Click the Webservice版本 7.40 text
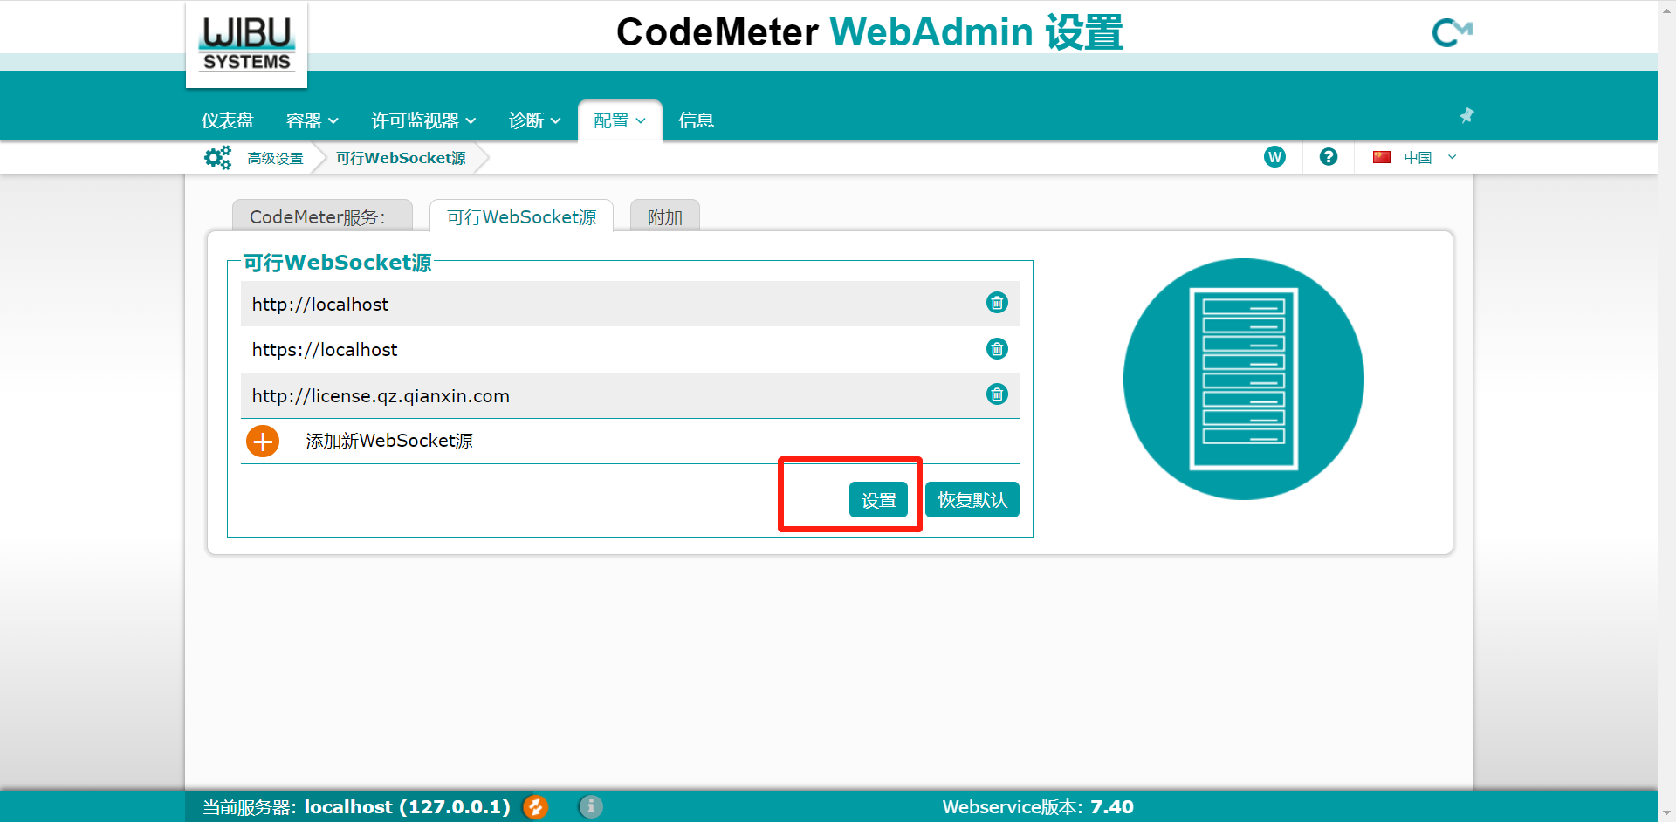 tap(1038, 807)
